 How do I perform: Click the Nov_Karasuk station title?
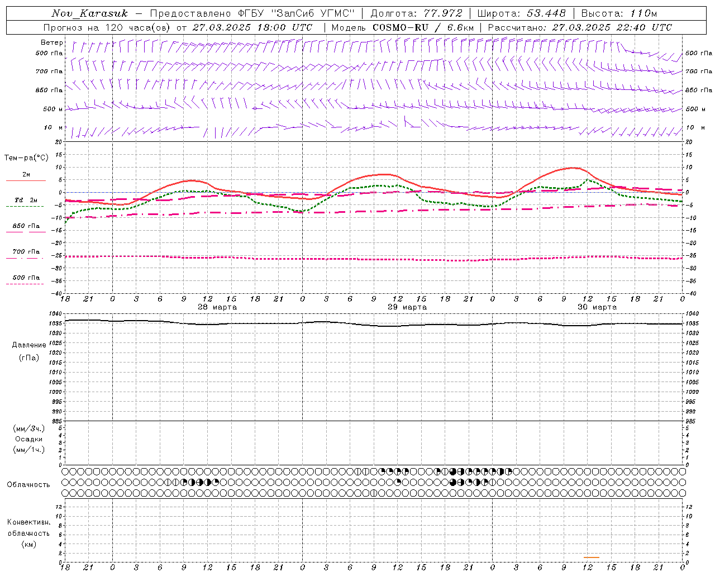point(89,13)
